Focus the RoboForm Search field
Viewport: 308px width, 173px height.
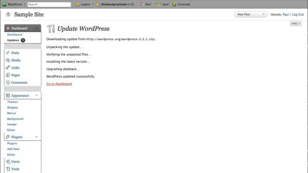[49, 4]
